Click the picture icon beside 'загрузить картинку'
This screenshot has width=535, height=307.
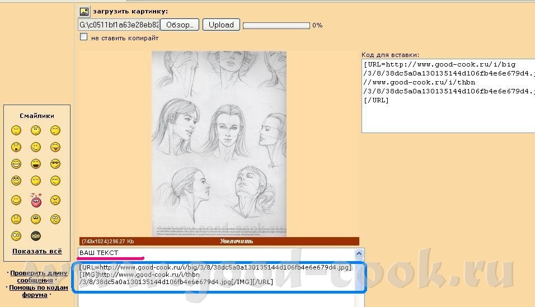pos(84,12)
